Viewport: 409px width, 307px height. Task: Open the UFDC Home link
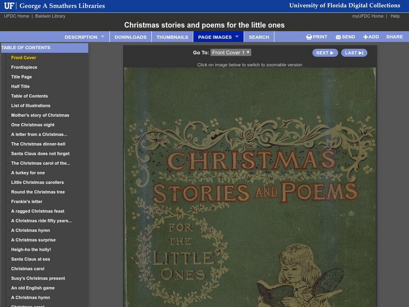[16, 16]
